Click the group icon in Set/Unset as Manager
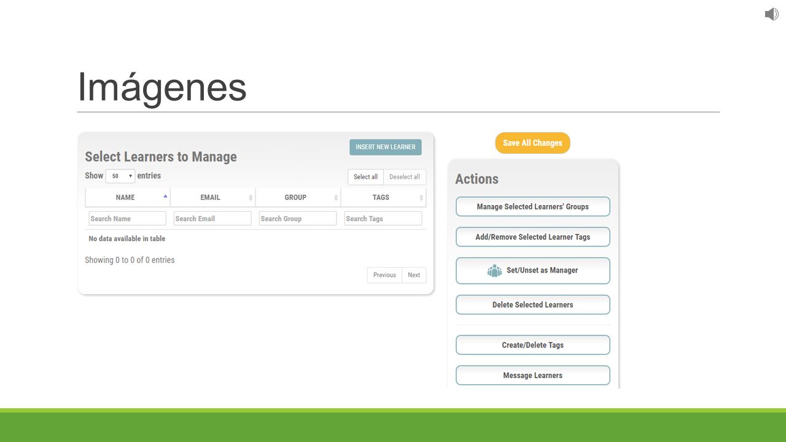 (x=494, y=271)
